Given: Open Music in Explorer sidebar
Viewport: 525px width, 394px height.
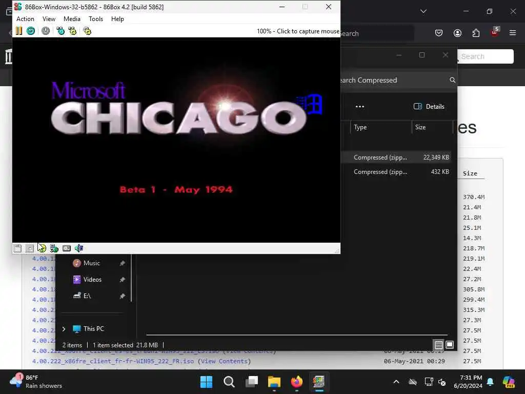Looking at the screenshot, I should (x=91, y=263).
